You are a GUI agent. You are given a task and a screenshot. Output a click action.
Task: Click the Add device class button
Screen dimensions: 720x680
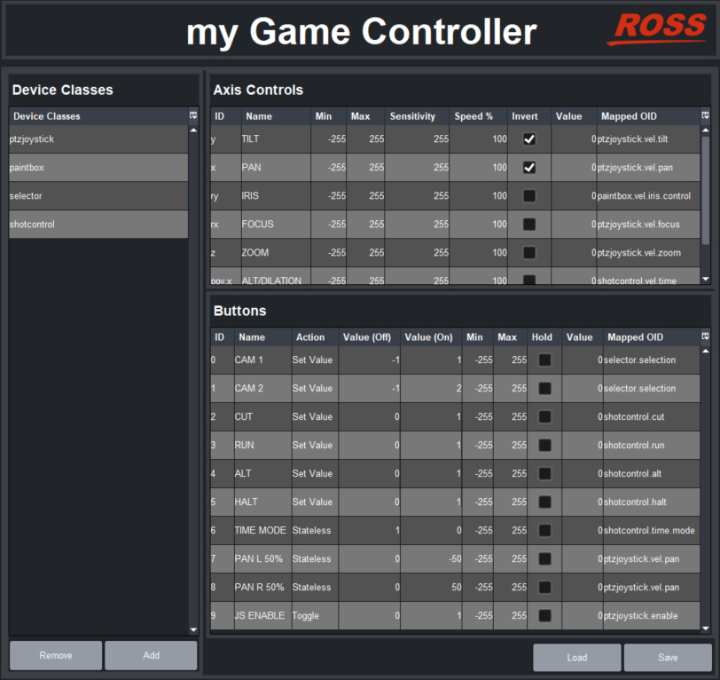pyautogui.click(x=151, y=655)
